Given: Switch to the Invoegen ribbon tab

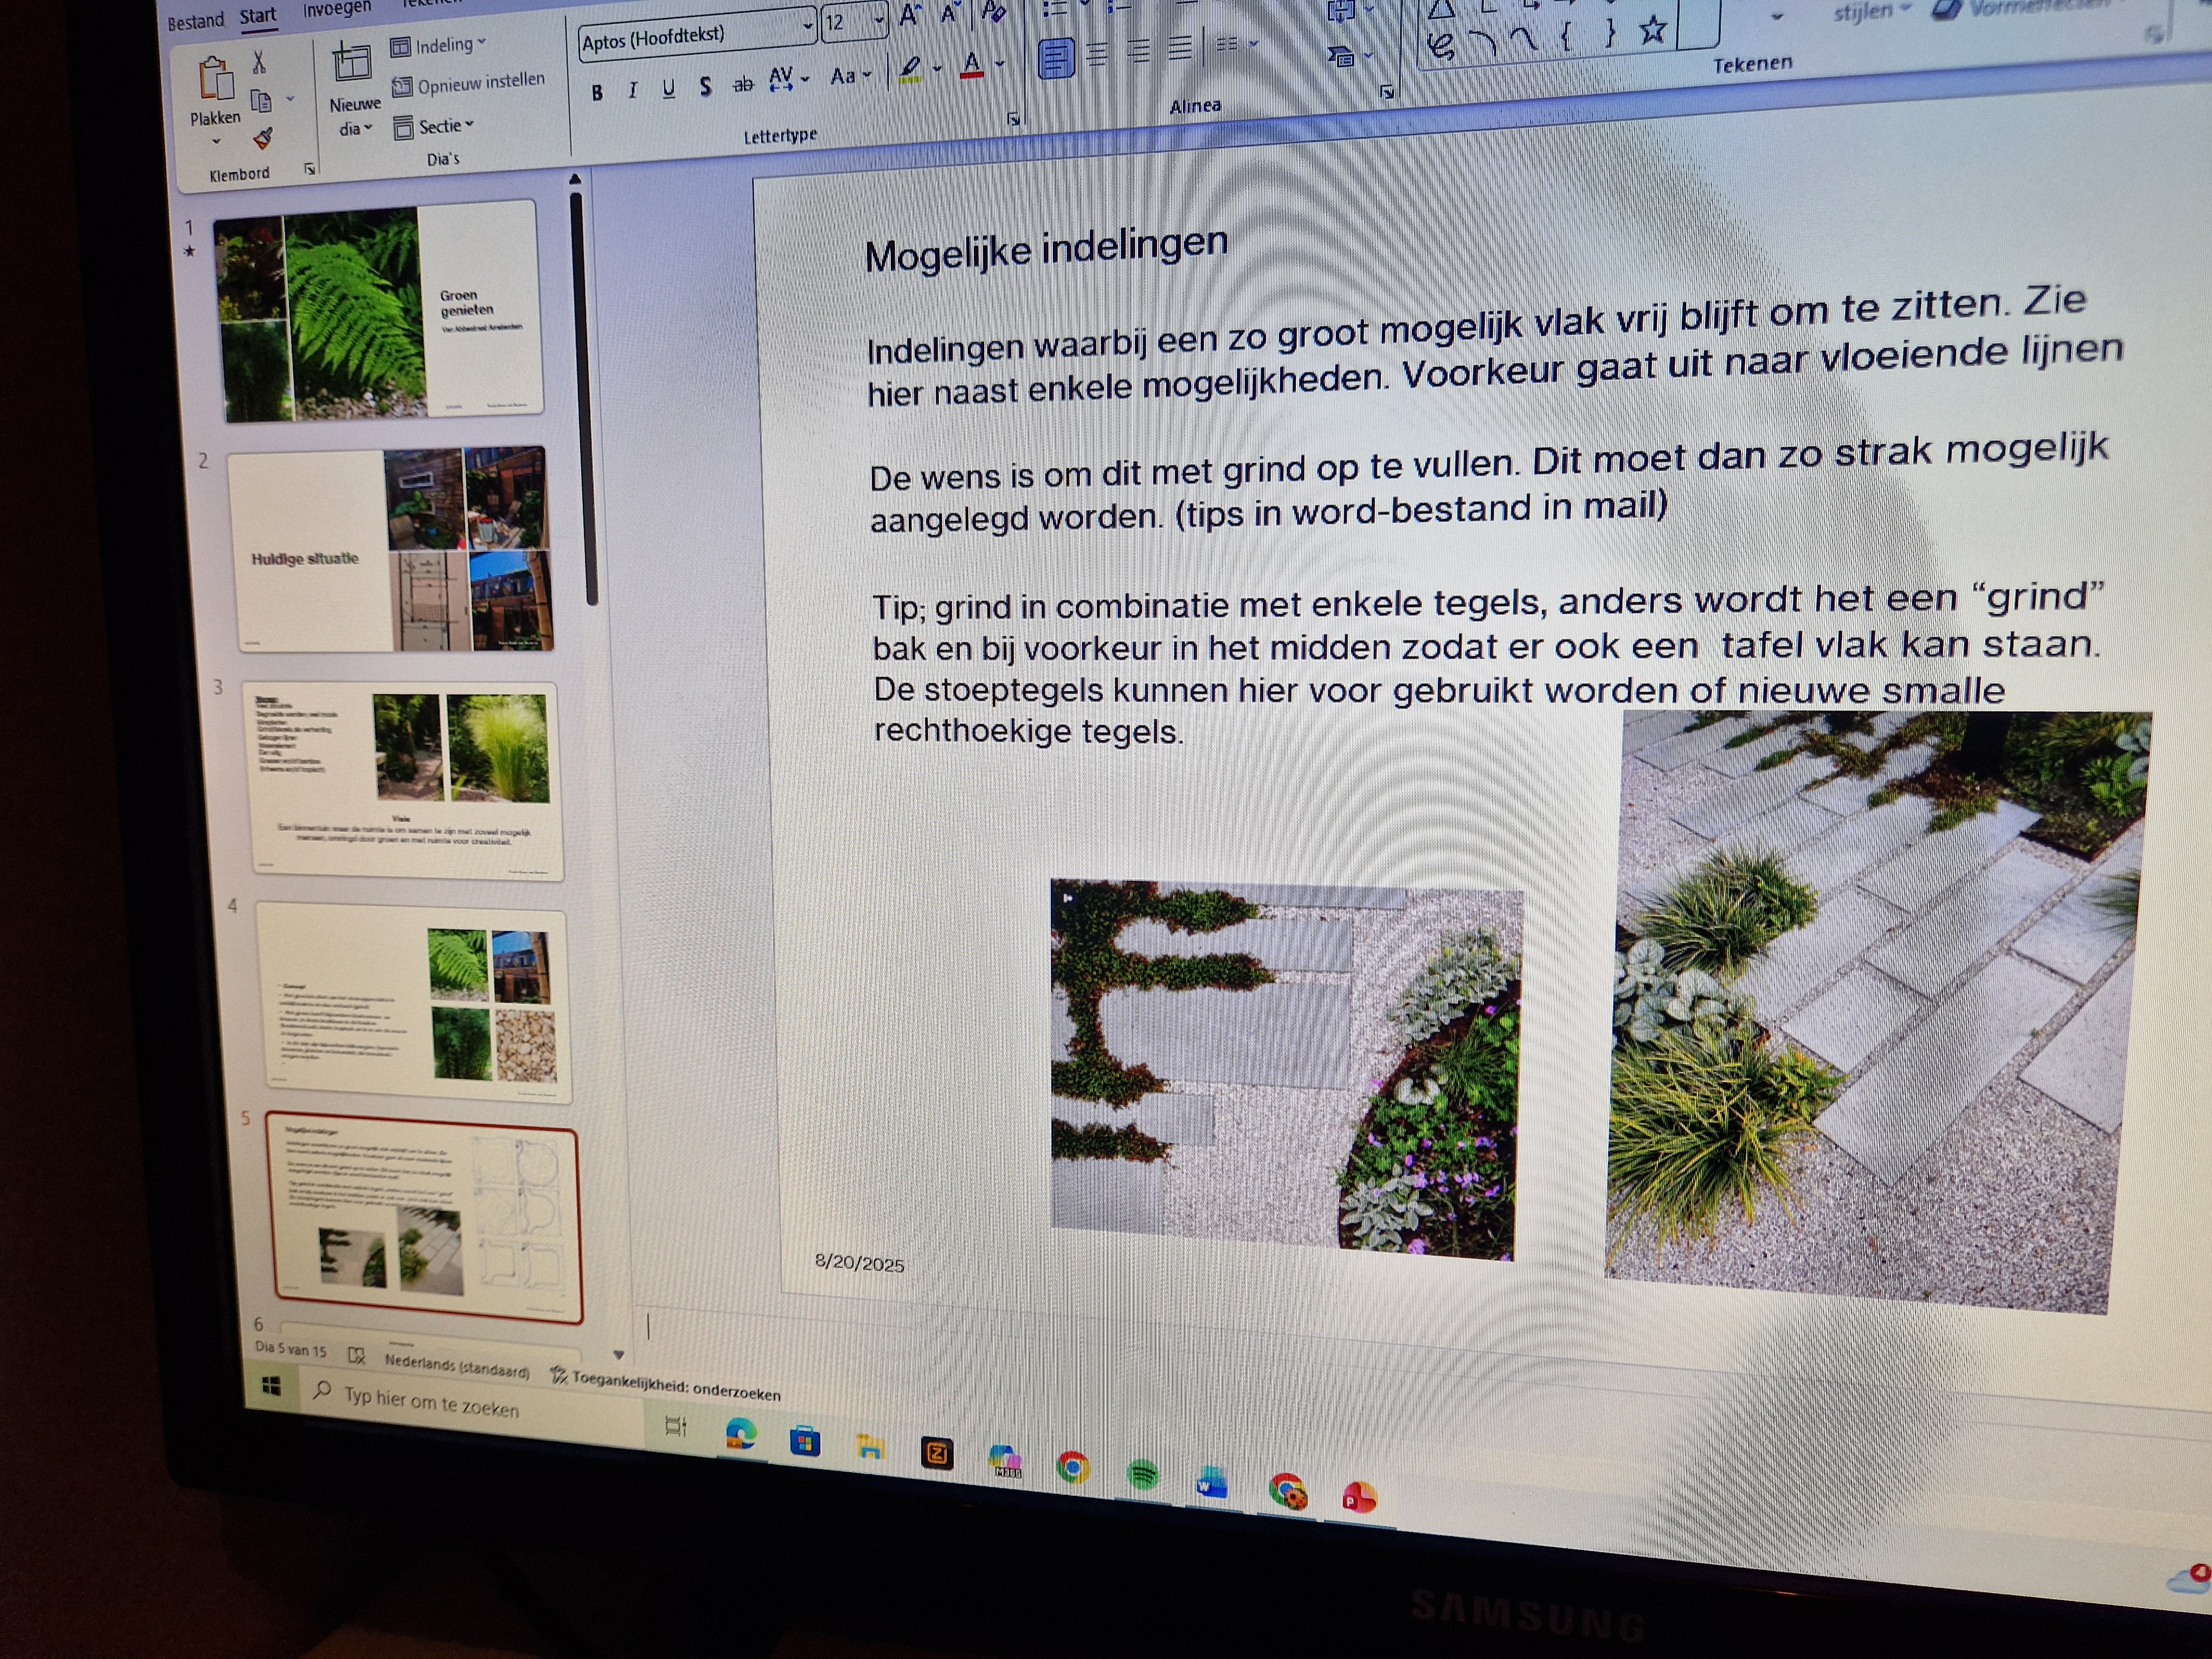Looking at the screenshot, I should click(x=336, y=9).
